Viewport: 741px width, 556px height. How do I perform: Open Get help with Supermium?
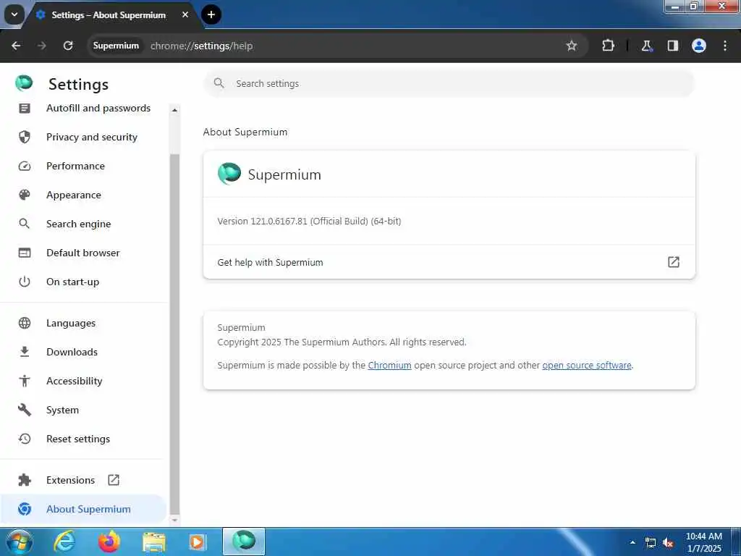[449, 262]
